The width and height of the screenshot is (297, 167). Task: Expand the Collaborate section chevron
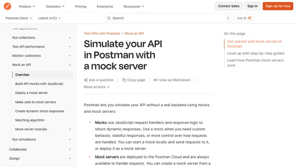click(70, 149)
